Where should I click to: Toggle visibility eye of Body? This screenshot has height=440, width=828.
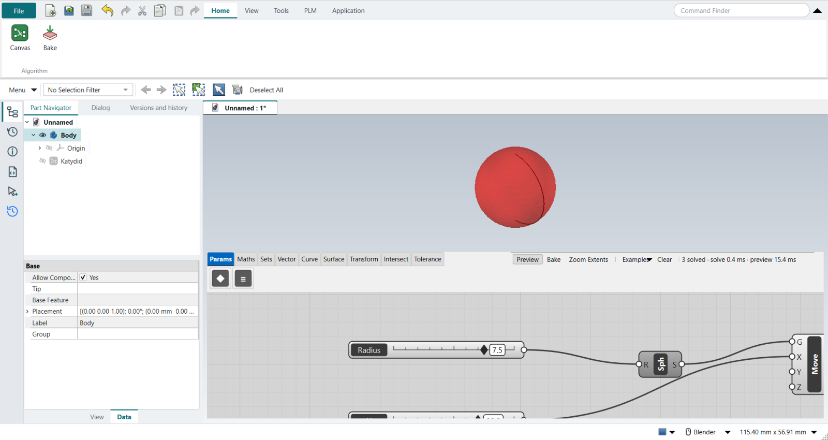pos(42,135)
